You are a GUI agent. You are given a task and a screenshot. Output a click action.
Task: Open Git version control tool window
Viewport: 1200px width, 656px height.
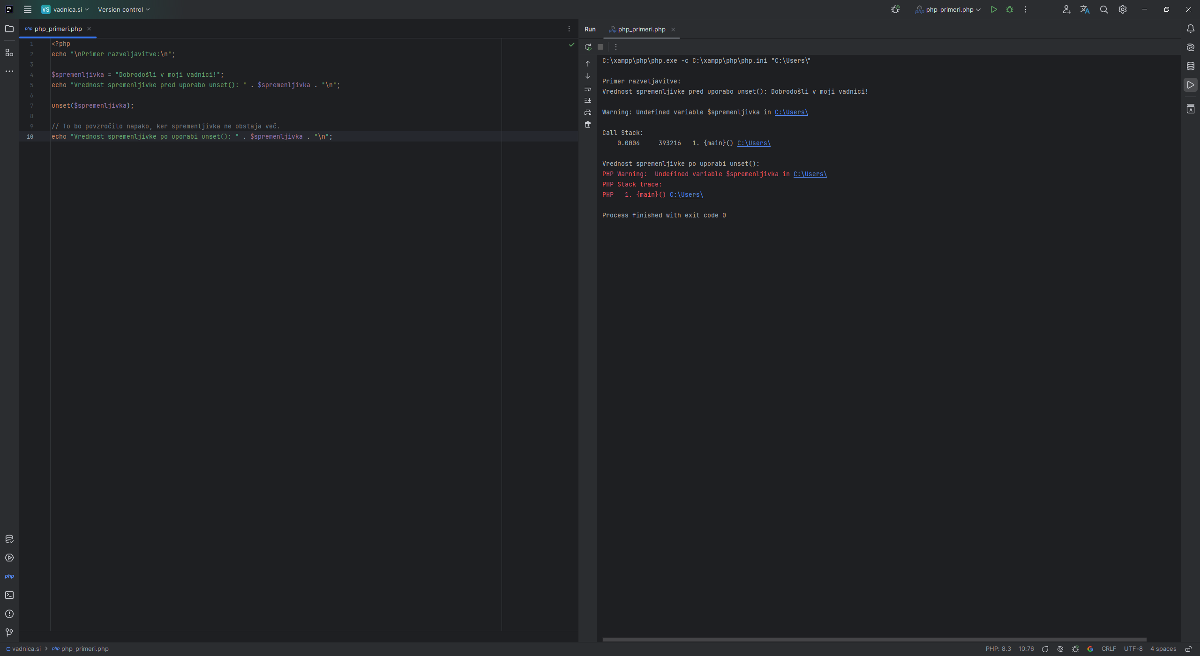pos(9,633)
